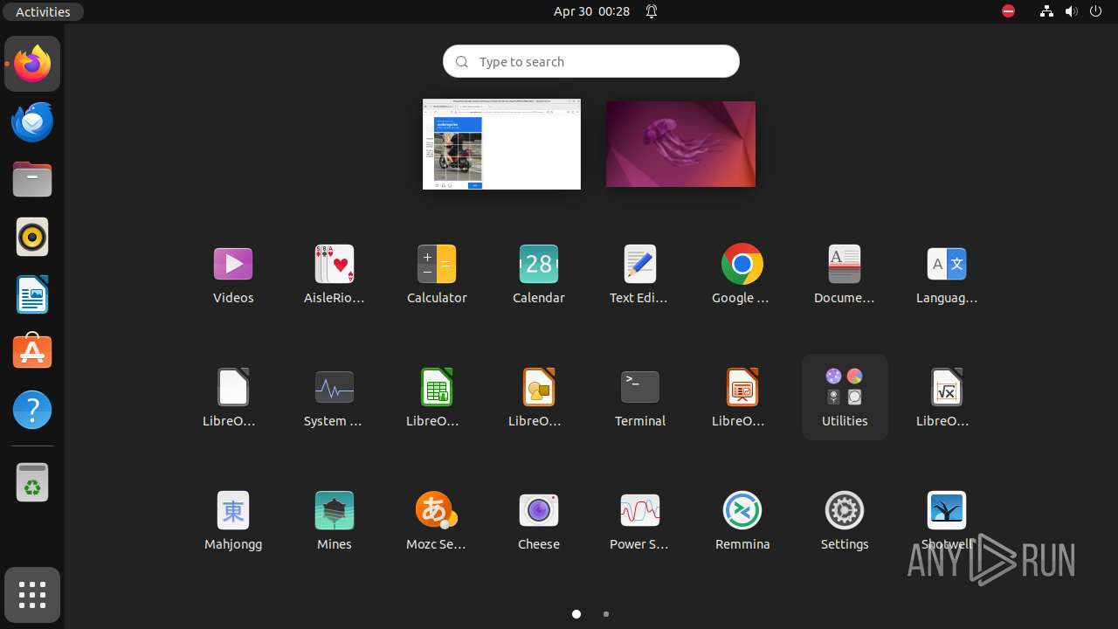
Task: Open the Utilities app folder
Action: click(845, 397)
